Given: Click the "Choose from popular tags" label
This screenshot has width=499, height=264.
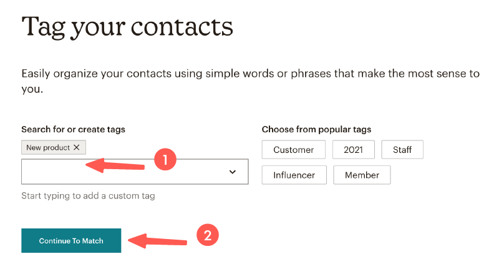Looking at the screenshot, I should 316,129.
